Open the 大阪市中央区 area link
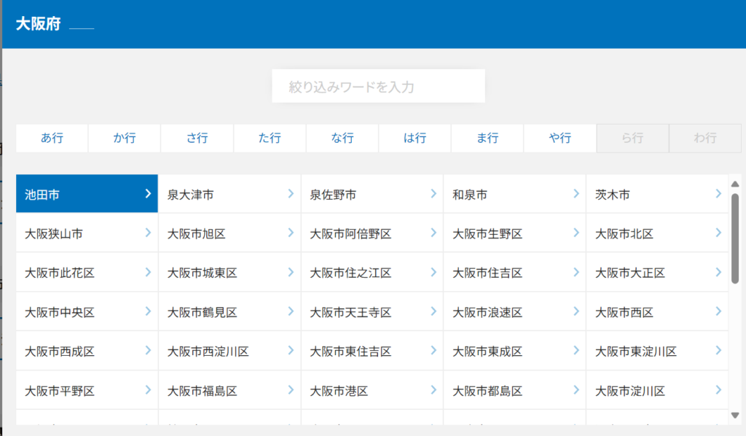 (60, 313)
